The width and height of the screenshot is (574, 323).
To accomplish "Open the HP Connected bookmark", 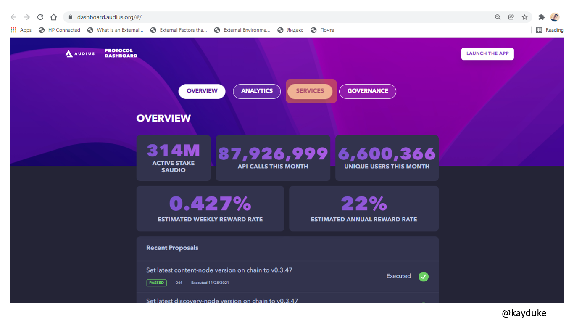I will [59, 30].
